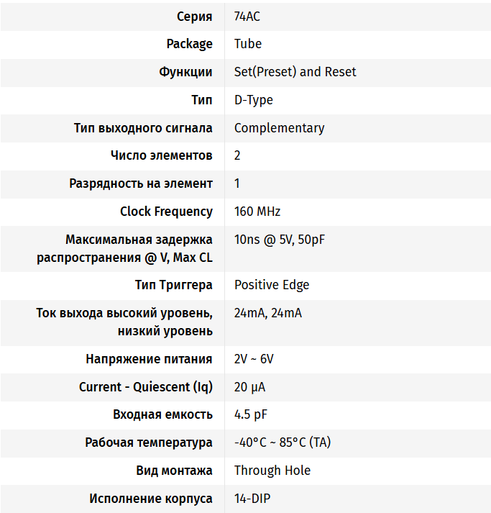Screen dimensions: 491x513
Task: Select the 160 MHz value
Action: point(257,212)
